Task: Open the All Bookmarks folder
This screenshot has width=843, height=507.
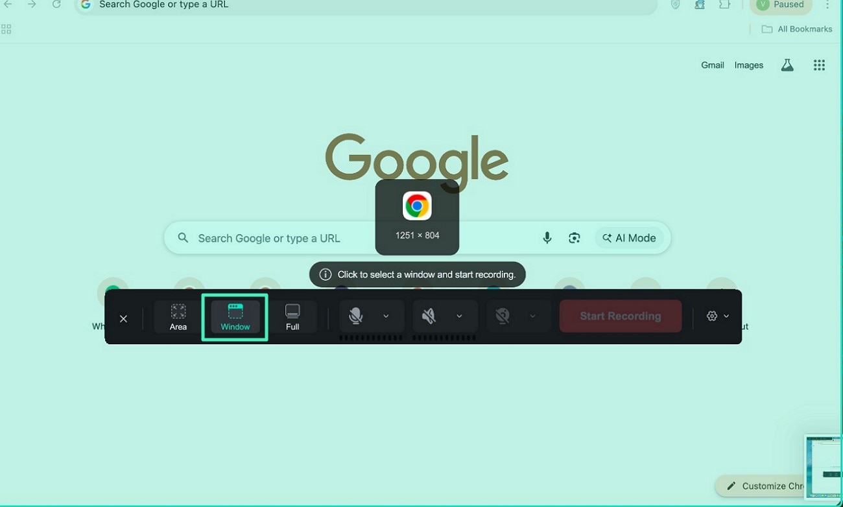Action: pos(797,29)
